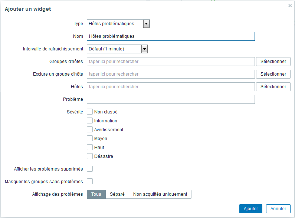Open the Type dropdown arrow

pos(146,24)
